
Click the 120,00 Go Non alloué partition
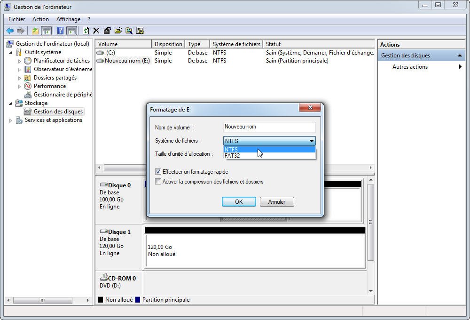click(x=255, y=251)
